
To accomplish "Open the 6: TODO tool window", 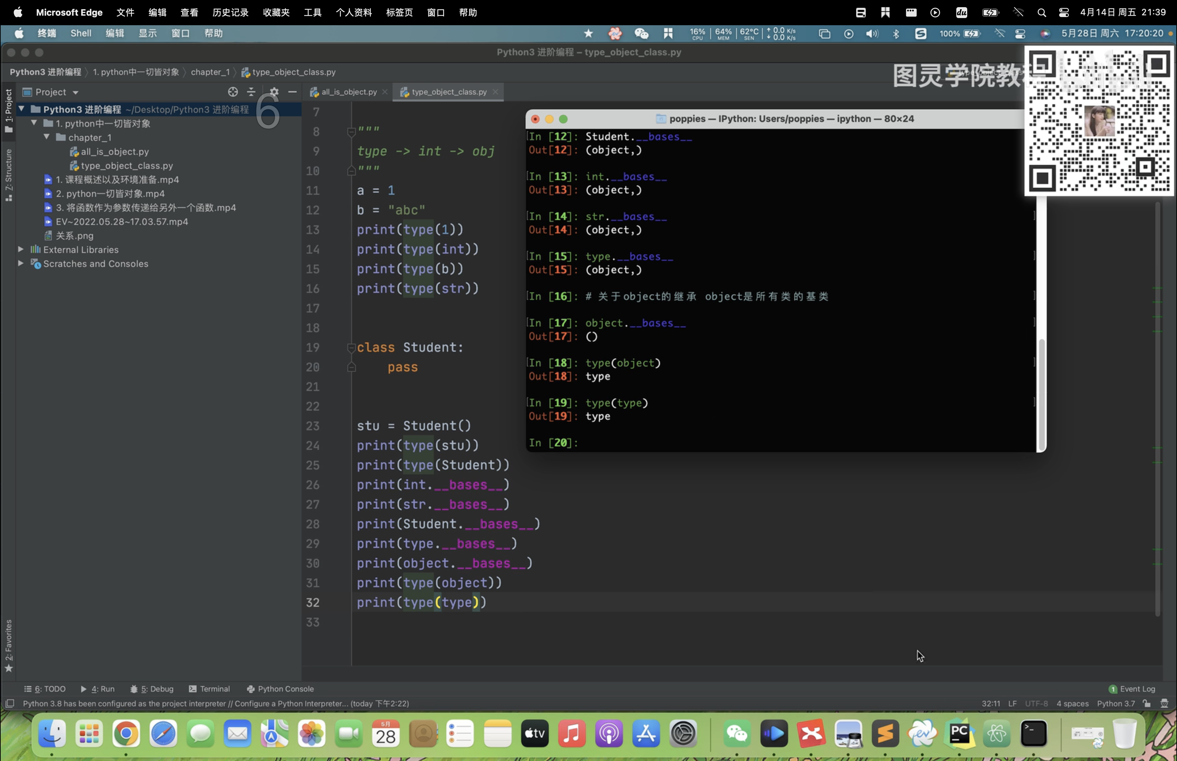I will coord(45,689).
